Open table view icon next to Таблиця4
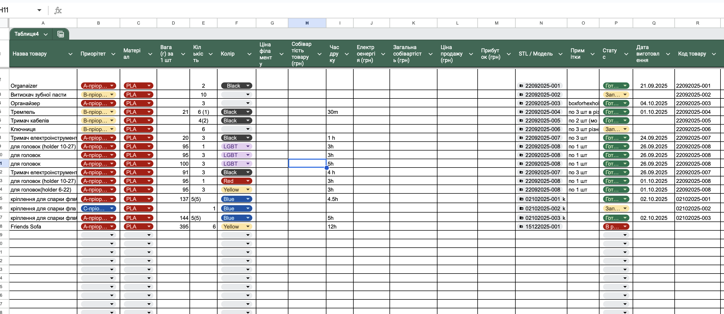This screenshot has width=724, height=314. (61, 34)
